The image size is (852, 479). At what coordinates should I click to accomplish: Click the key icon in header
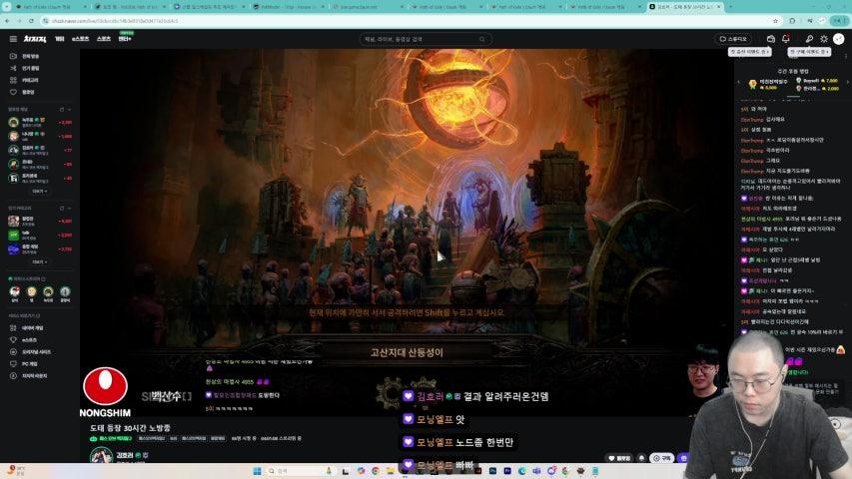click(x=809, y=39)
